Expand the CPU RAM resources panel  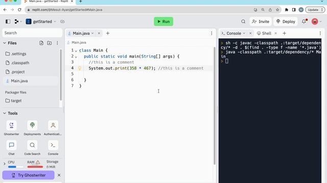click(5, 164)
